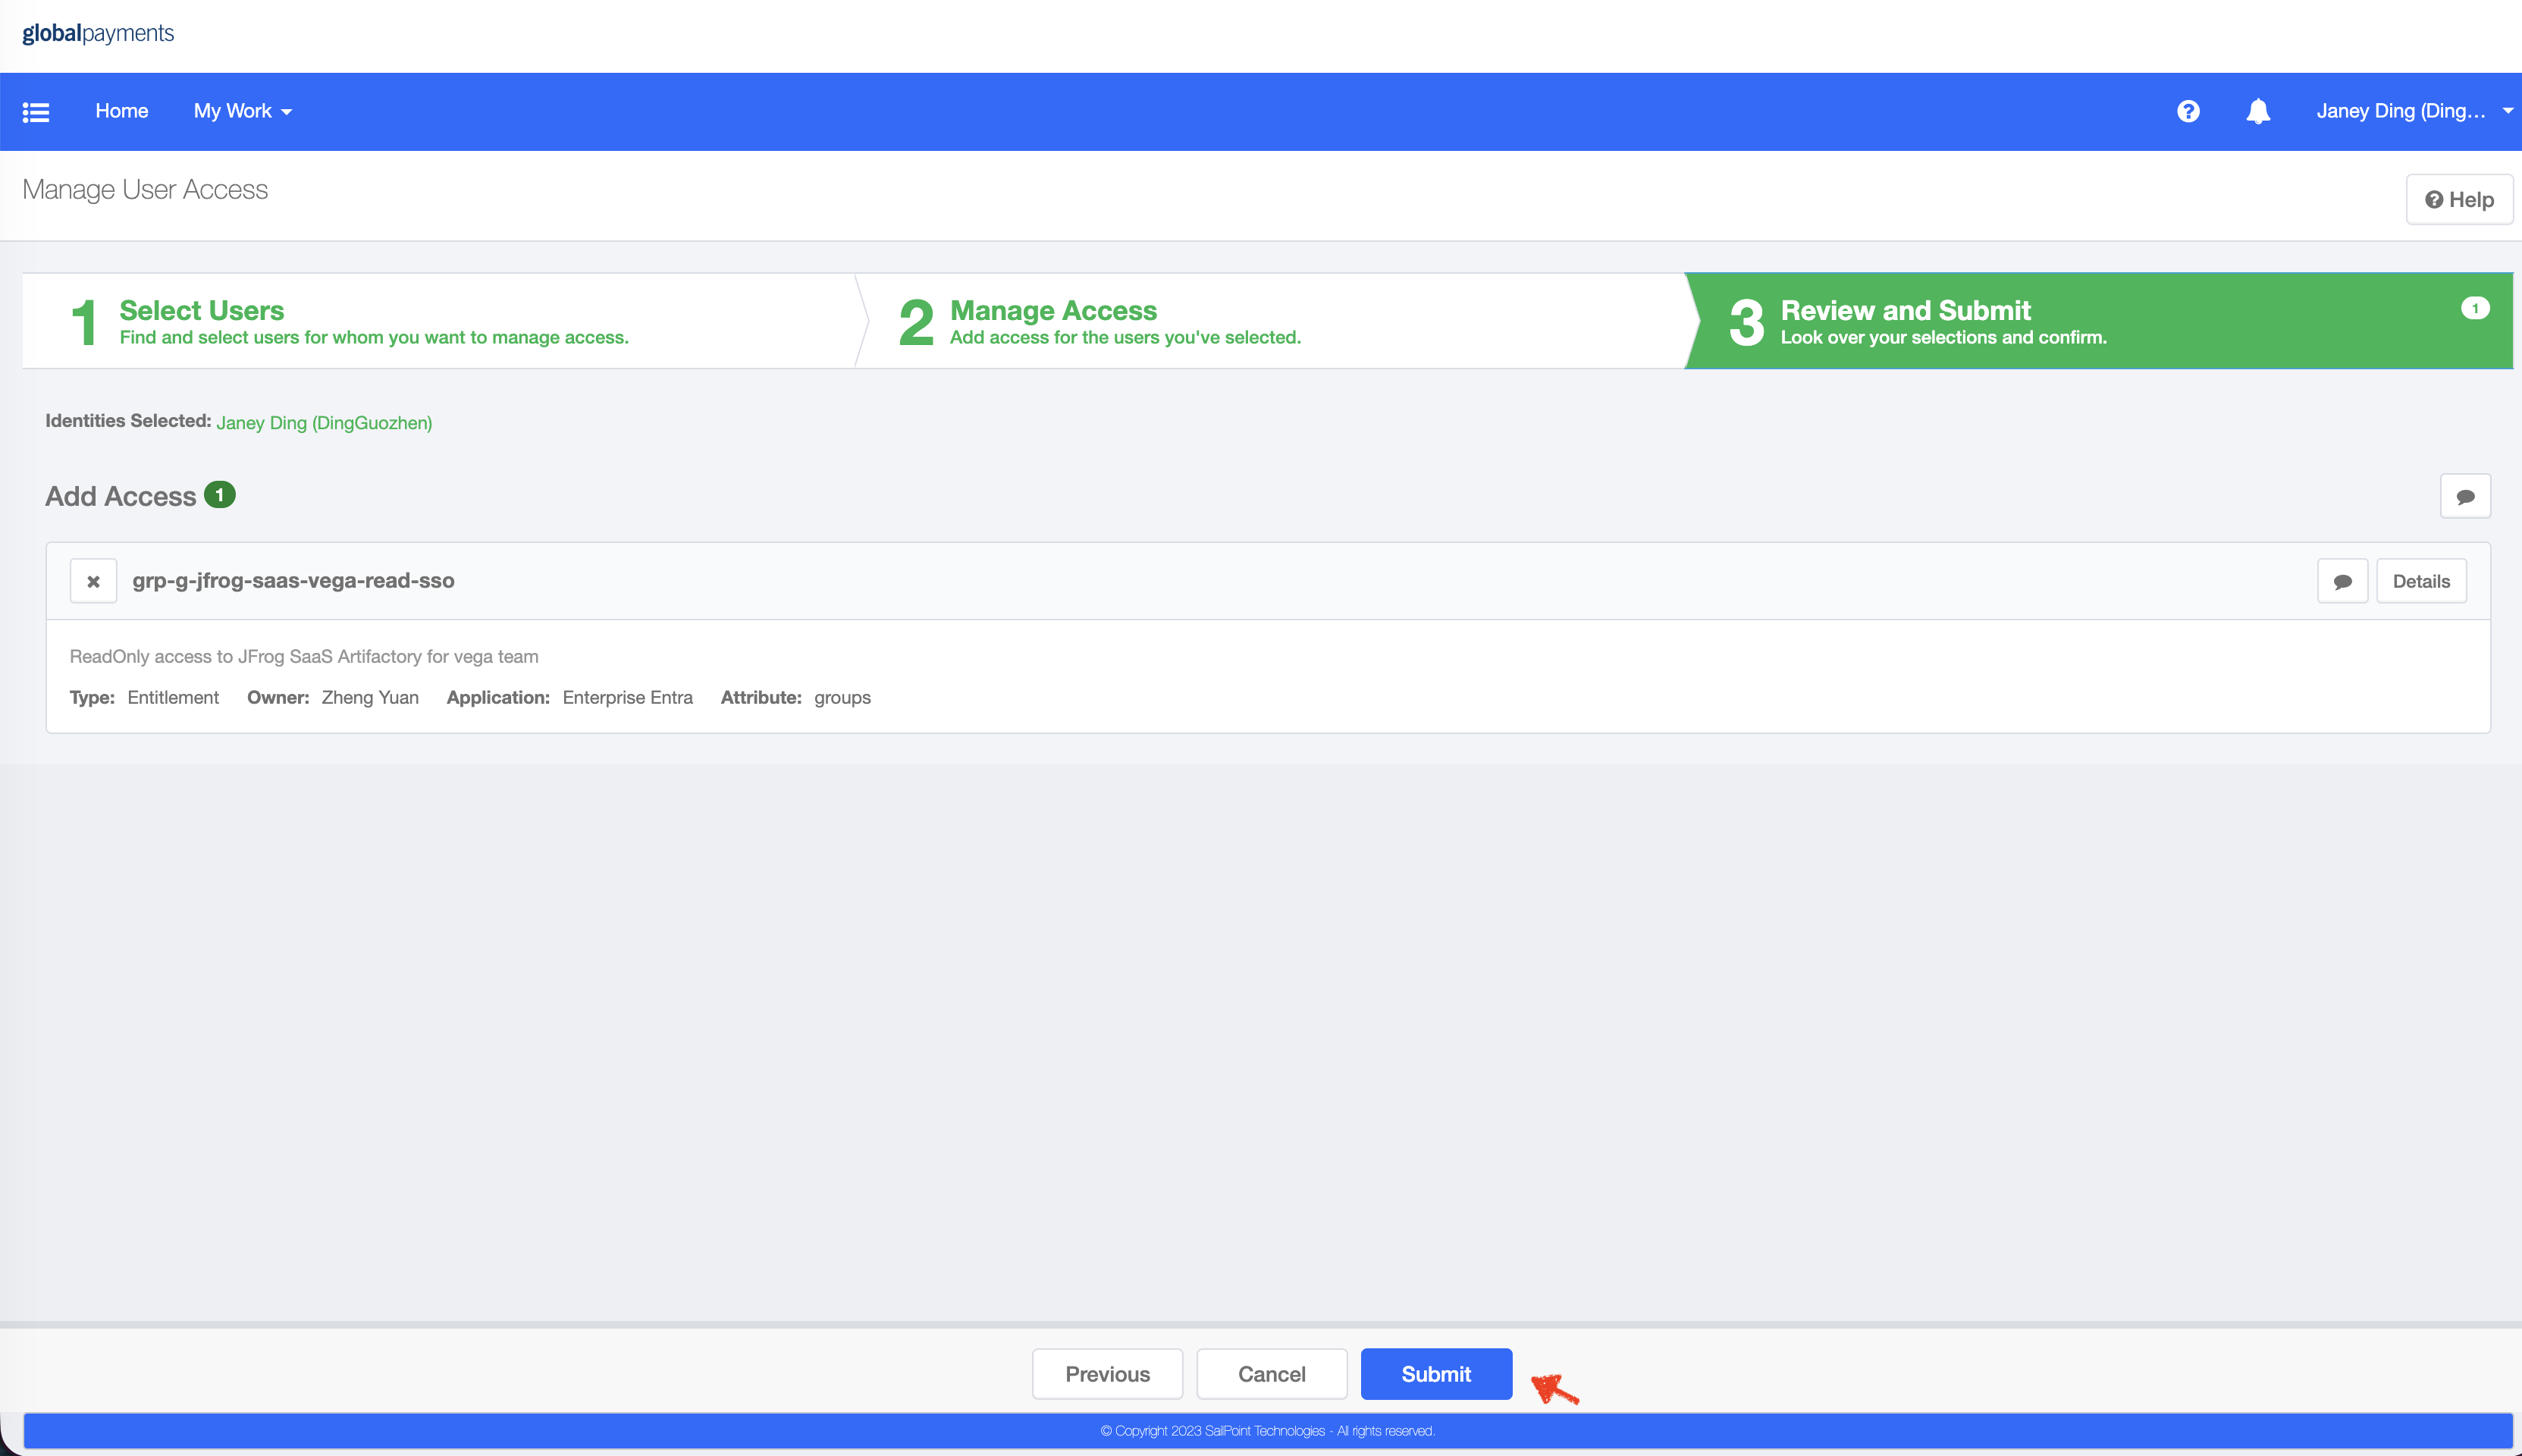
Task: Click the Help button below the navbar
Action: pyautogui.click(x=2459, y=200)
